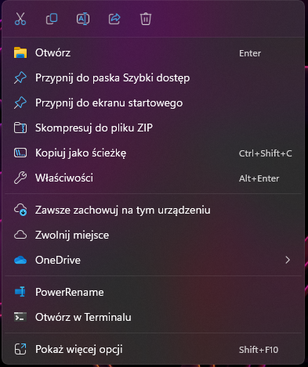Click the Terminal icon
The height and width of the screenshot is (367, 308).
tap(20, 317)
